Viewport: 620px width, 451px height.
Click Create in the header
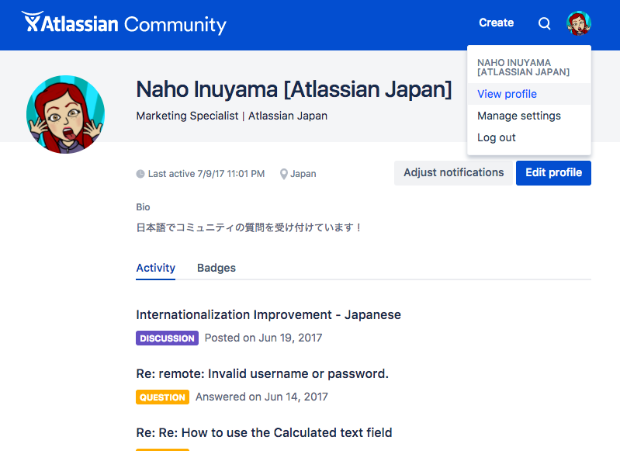click(x=497, y=23)
